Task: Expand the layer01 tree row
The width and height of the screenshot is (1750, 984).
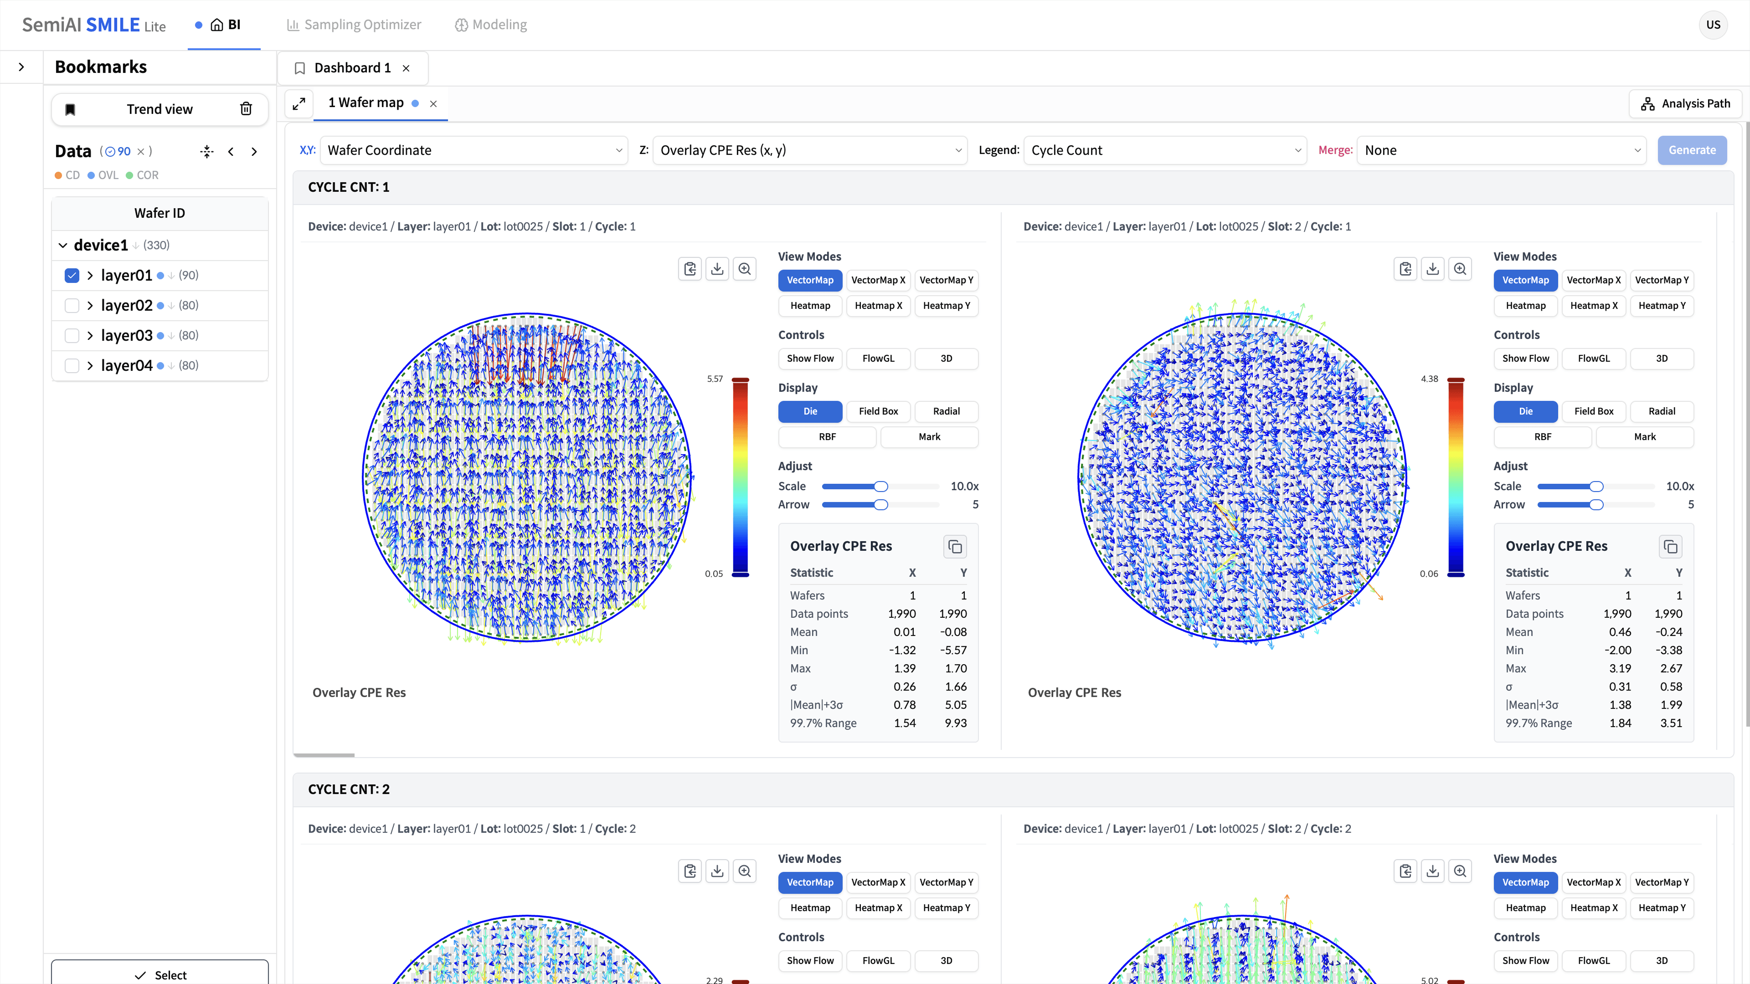Action: point(90,276)
